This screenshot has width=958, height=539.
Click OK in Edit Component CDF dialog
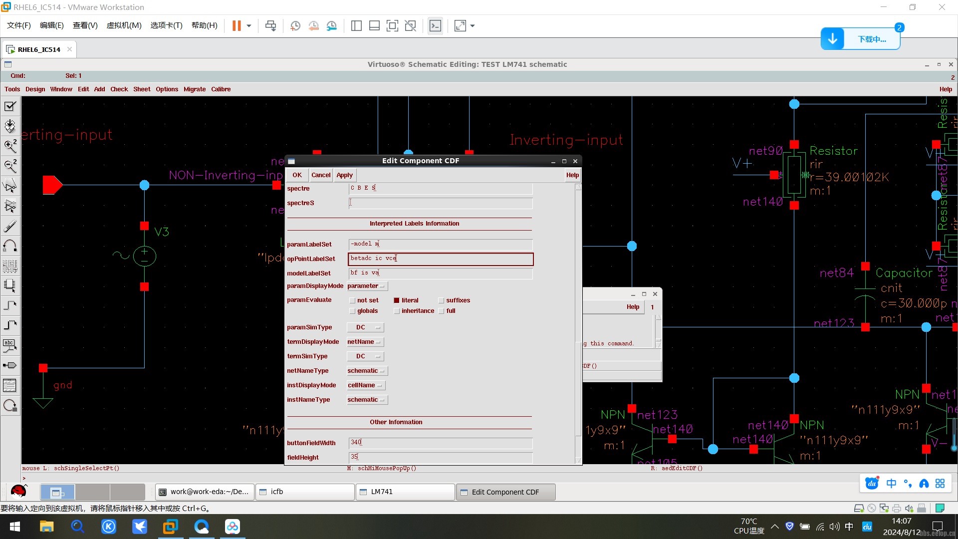coord(297,175)
